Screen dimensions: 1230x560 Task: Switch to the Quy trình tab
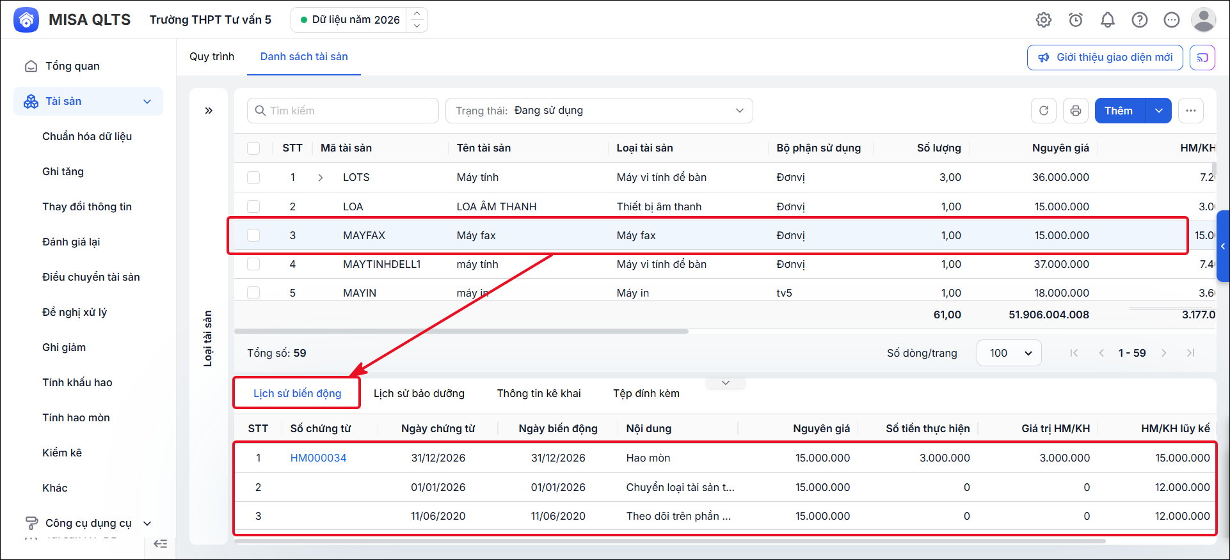(x=212, y=56)
